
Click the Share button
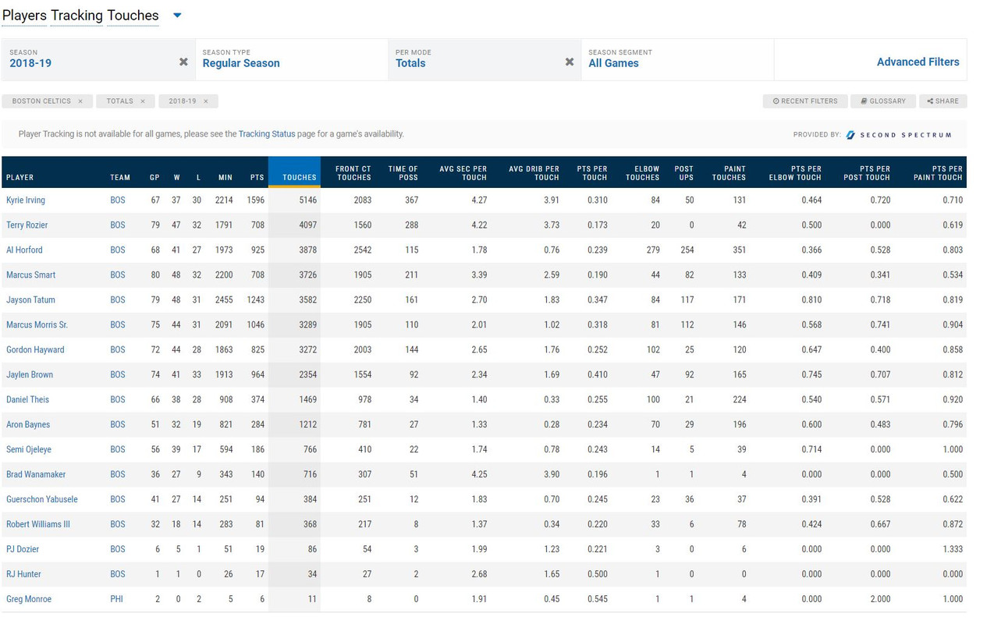click(x=943, y=101)
